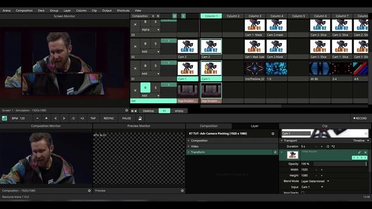Open Composition Monitor settings gear
Screen dimensions: 372x209
coord(90,190)
